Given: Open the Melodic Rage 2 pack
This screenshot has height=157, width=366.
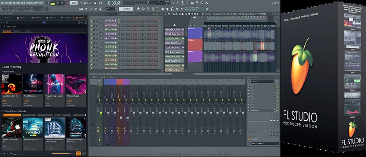Looking at the screenshot, I should 76,90.
